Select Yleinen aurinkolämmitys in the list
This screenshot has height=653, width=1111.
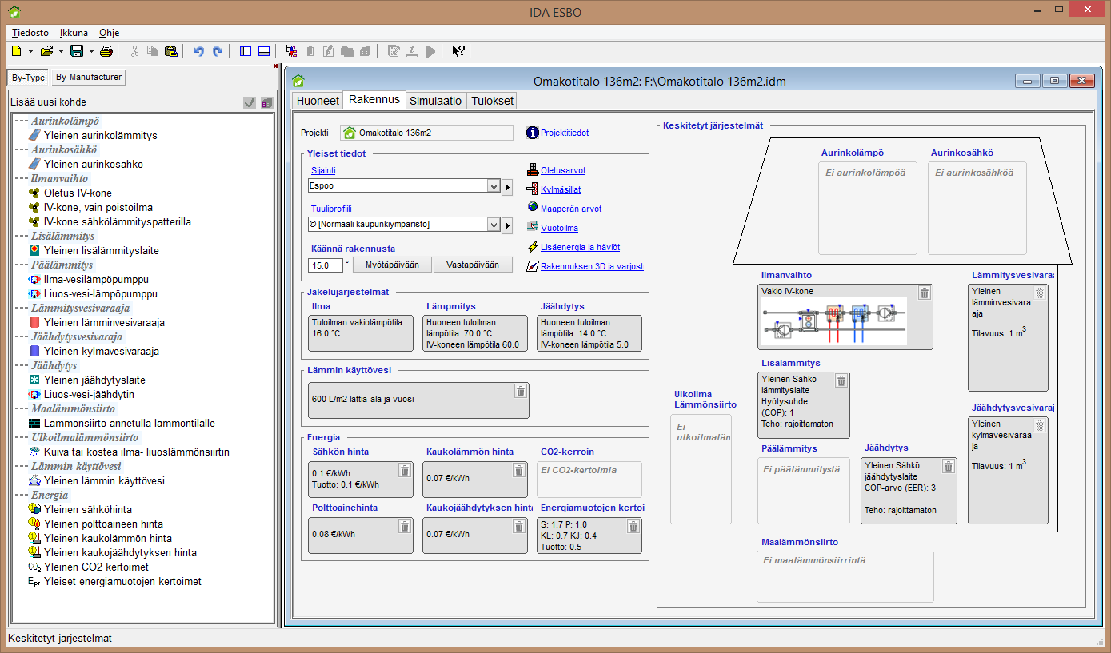pos(101,136)
